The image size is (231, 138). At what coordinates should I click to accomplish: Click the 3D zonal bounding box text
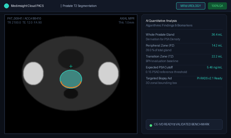(161, 83)
